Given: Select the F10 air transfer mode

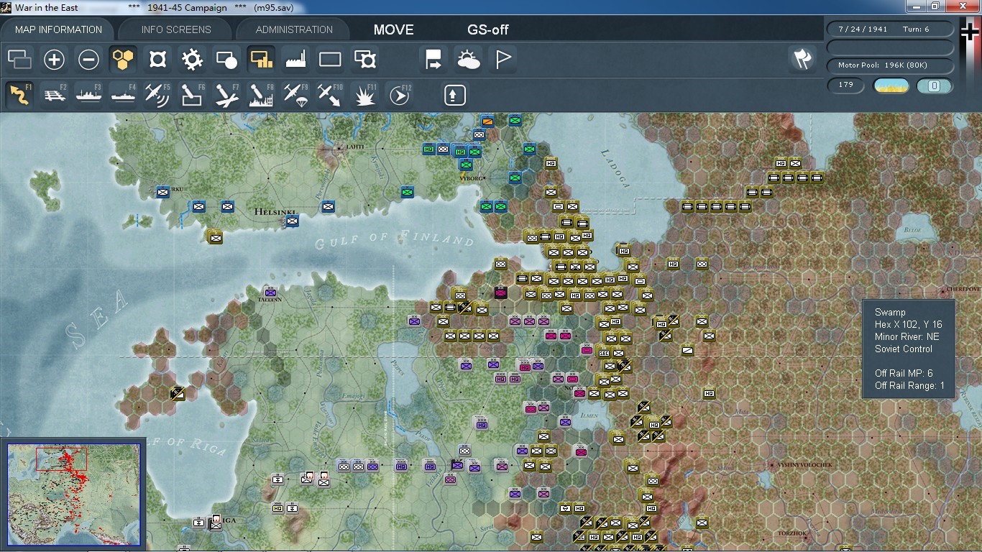Looking at the screenshot, I should coord(330,95).
